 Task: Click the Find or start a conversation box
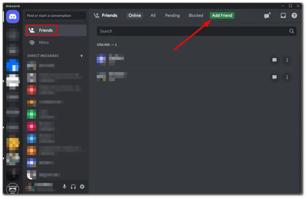coord(55,16)
